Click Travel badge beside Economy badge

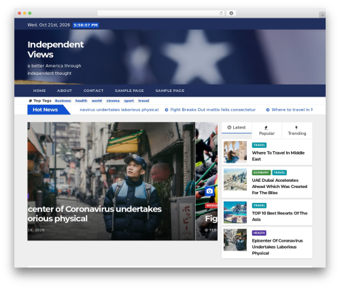click(x=279, y=173)
